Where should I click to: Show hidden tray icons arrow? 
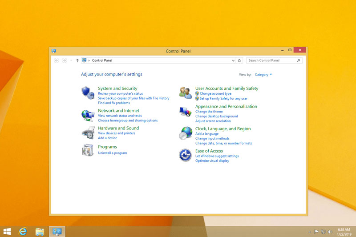pyautogui.click(x=310, y=232)
